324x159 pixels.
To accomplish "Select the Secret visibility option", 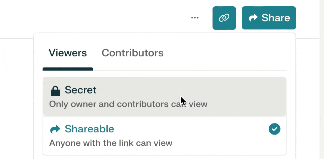I will (x=165, y=97).
